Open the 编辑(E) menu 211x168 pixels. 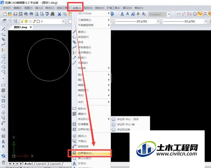point(17,8)
